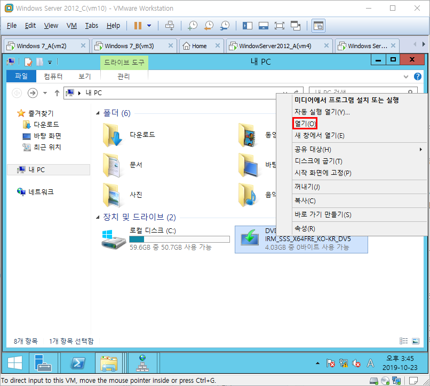
Task: Open the 보기 ribbon tab
Action: click(x=84, y=76)
